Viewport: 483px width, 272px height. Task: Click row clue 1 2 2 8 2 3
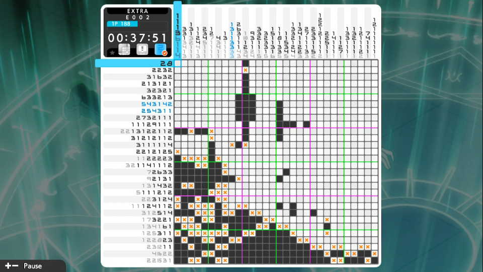157,240
